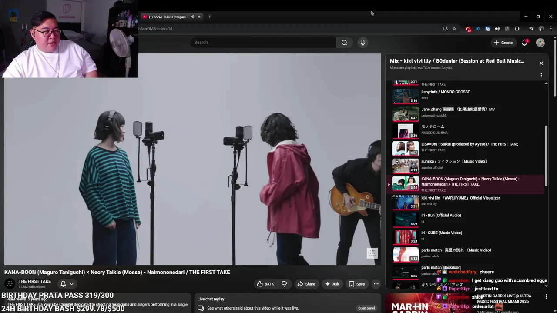Image resolution: width=557 pixels, height=313 pixels.
Task: Dislike the video with thumbs down
Action: (285, 284)
